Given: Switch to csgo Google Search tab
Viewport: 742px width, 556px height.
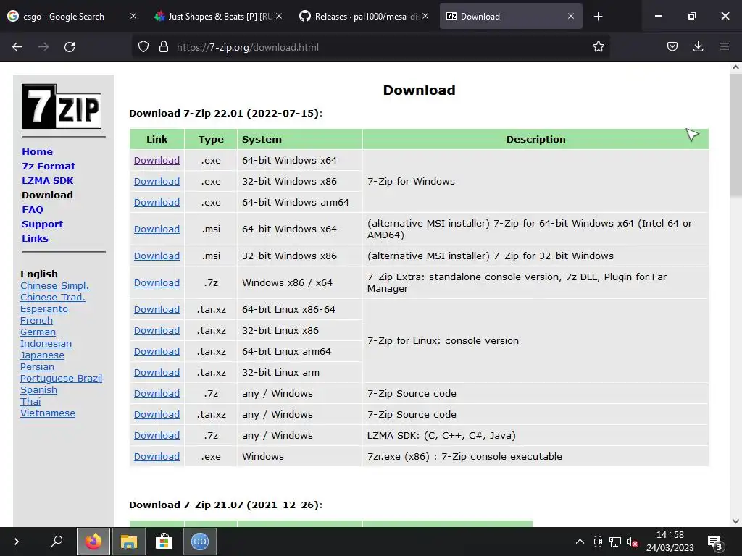Looking at the screenshot, I should click(70, 17).
